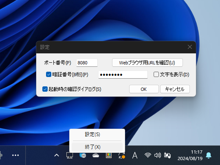Select 設定(S) from the tray context menu
This screenshot has height=165, width=220.
97,134
